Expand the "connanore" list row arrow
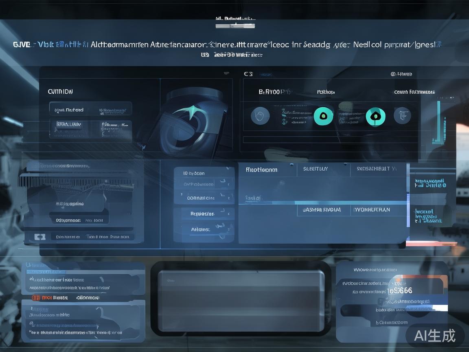The width and height of the screenshot is (469, 352). tap(222, 198)
